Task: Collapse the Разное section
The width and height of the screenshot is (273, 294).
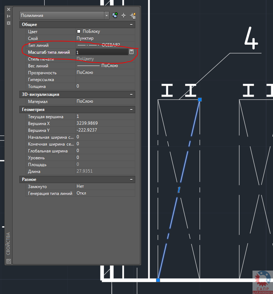Action: pyautogui.click(x=131, y=179)
